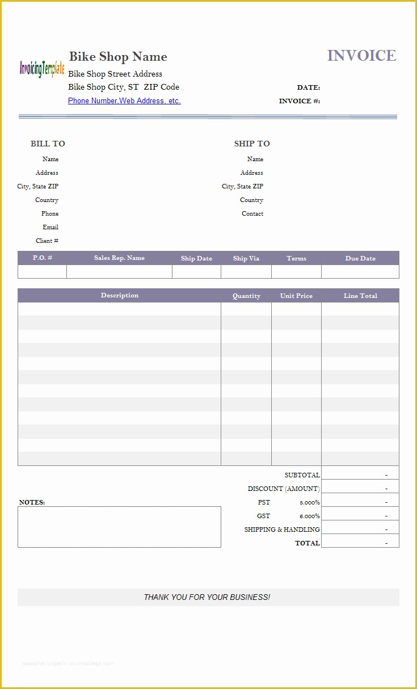Click the P.O. # column header
Image resolution: width=417 pixels, height=689 pixels.
tap(43, 258)
